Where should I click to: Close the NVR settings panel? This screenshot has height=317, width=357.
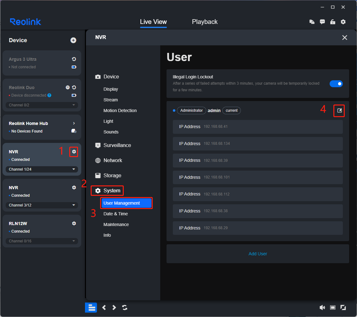tap(344, 37)
